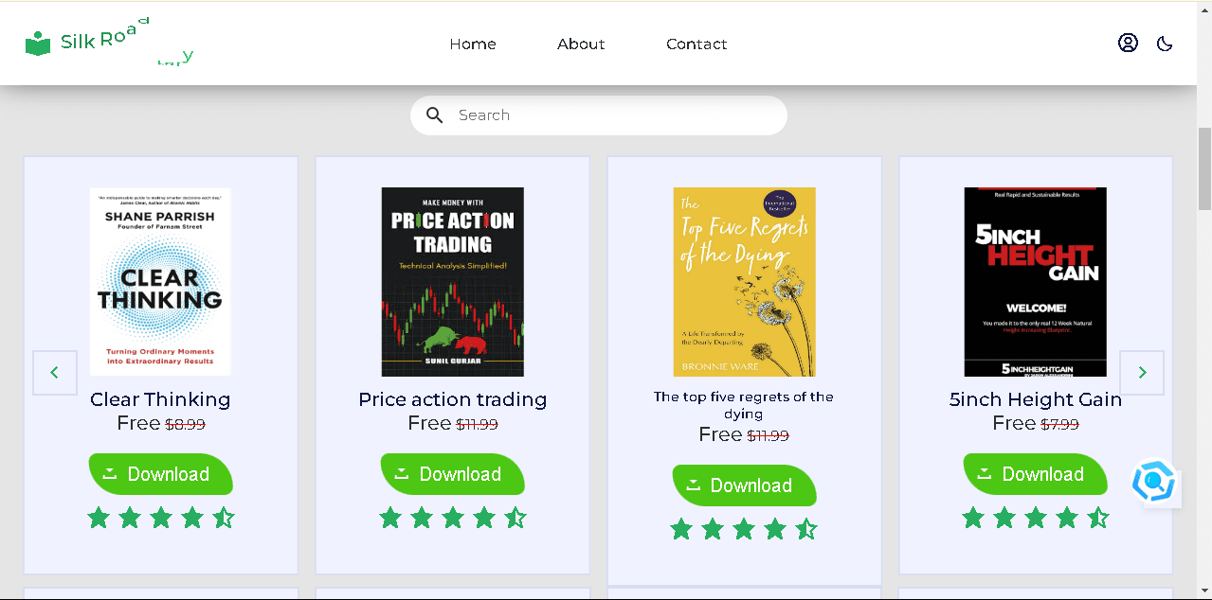Click half star under Top five regrets
The height and width of the screenshot is (600, 1212).
coord(806,529)
